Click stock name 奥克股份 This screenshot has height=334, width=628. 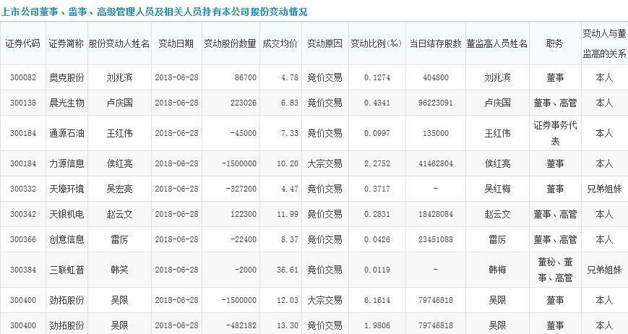coord(66,77)
